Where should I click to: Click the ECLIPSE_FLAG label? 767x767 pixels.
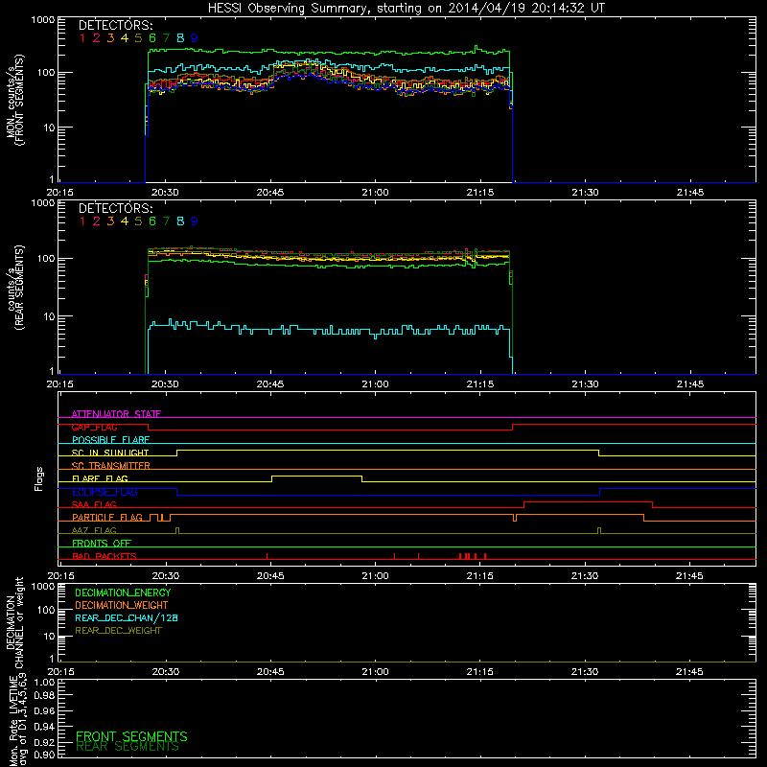105,492
